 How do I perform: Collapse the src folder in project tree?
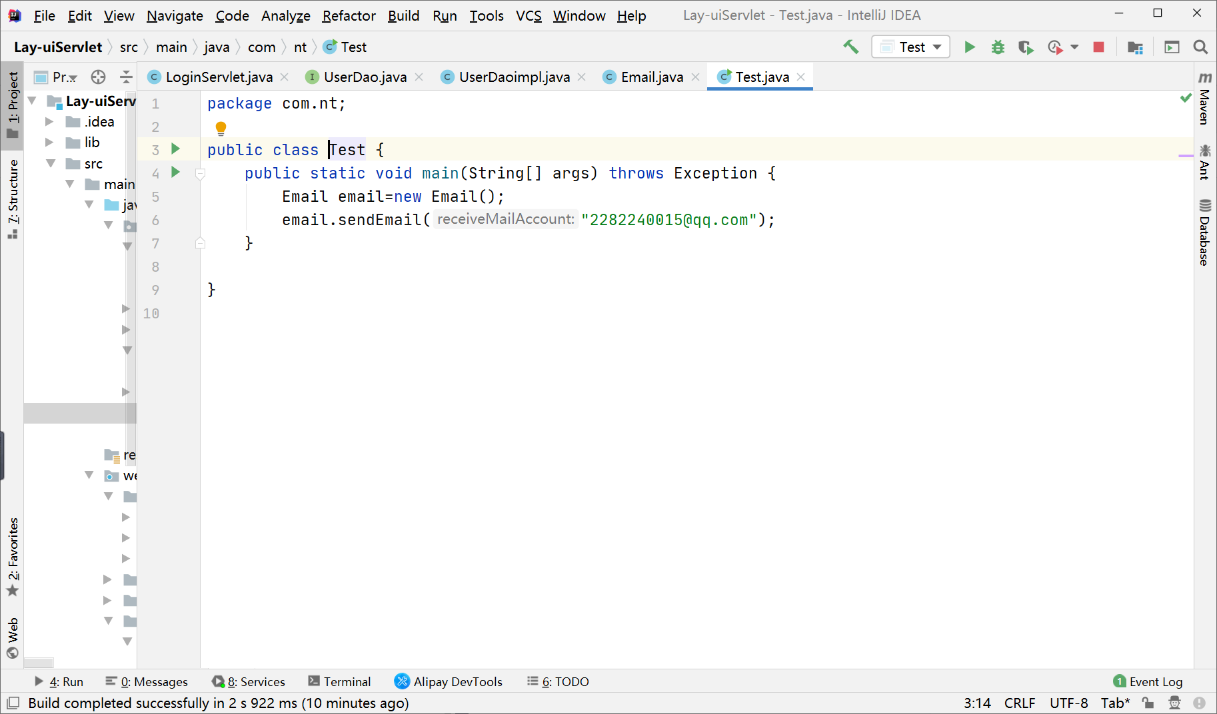51,163
